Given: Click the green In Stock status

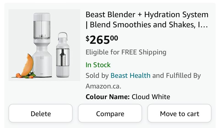Looking at the screenshot, I should [98, 65].
